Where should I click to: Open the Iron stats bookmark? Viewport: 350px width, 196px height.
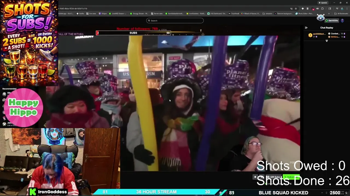coord(91,14)
